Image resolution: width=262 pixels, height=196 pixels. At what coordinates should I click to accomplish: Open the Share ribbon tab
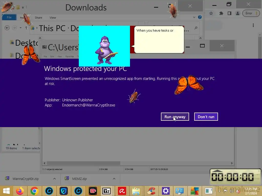(38, 18)
